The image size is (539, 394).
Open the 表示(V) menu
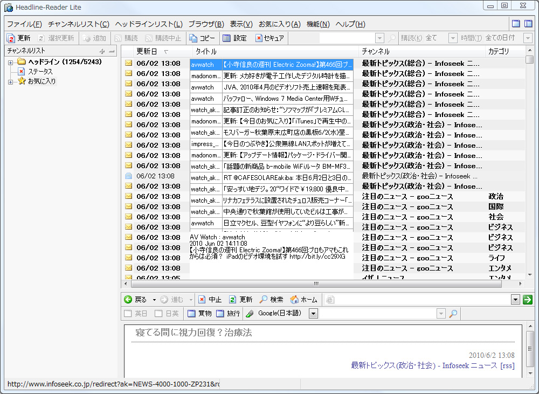[241, 24]
